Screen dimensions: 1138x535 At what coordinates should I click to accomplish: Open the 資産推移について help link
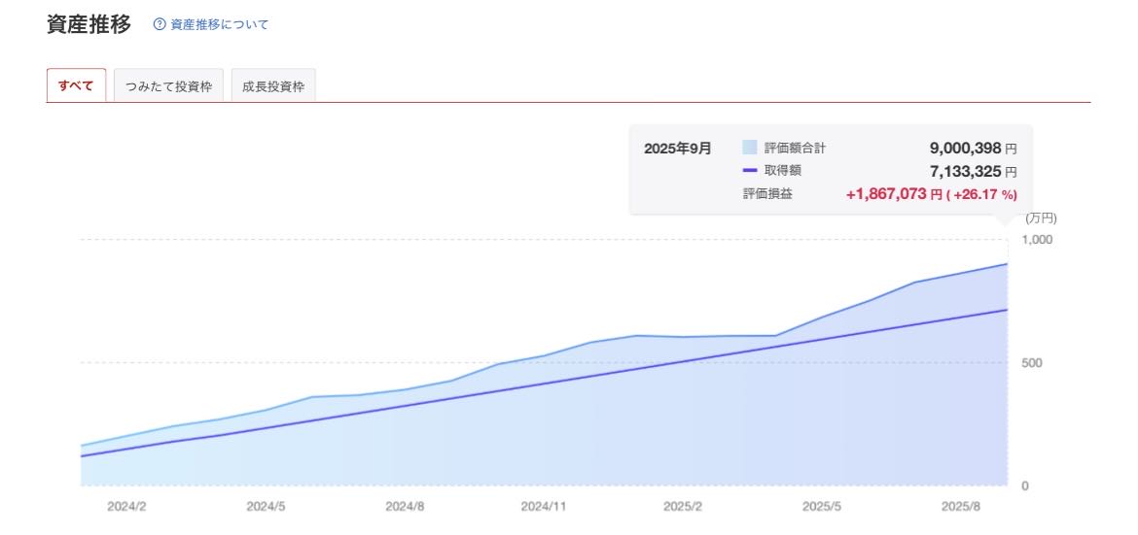pyautogui.click(x=219, y=24)
